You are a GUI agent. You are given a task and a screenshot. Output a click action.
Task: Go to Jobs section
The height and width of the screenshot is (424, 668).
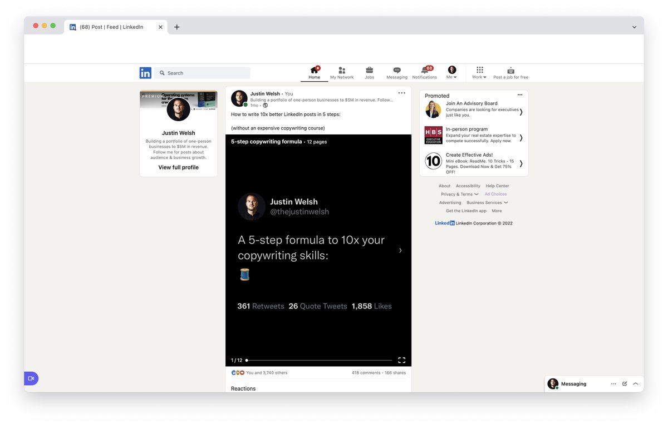[369, 73]
